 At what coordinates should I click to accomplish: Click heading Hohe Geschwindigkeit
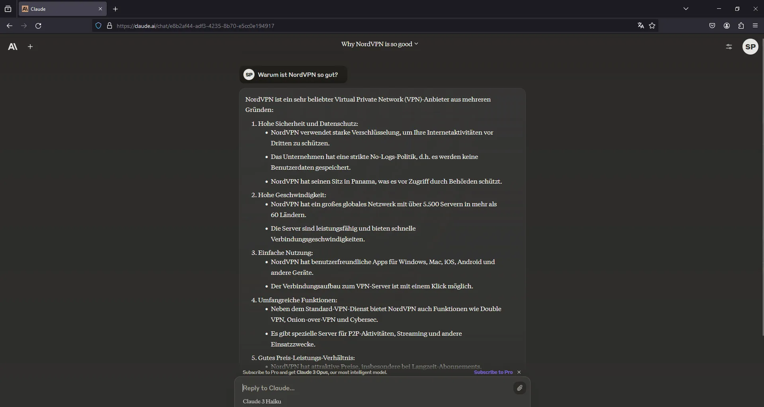coord(292,195)
